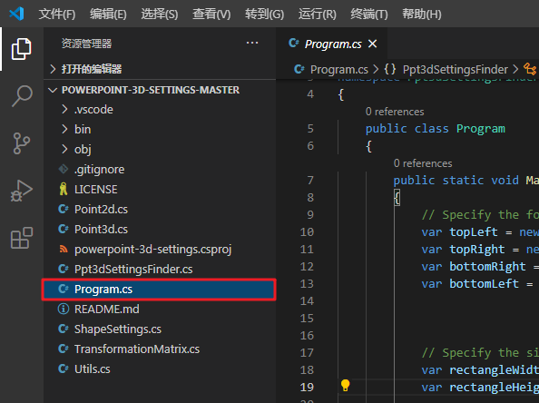Open TransformationMatrix.cs in explorer
The height and width of the screenshot is (403, 539).
click(x=160, y=349)
